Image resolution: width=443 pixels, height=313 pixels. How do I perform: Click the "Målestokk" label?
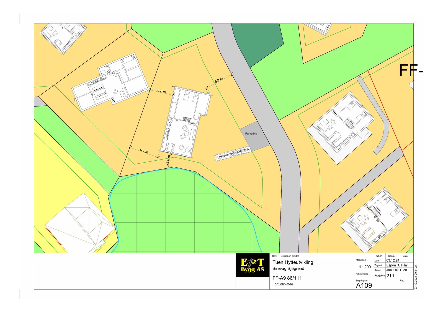click(x=361, y=260)
